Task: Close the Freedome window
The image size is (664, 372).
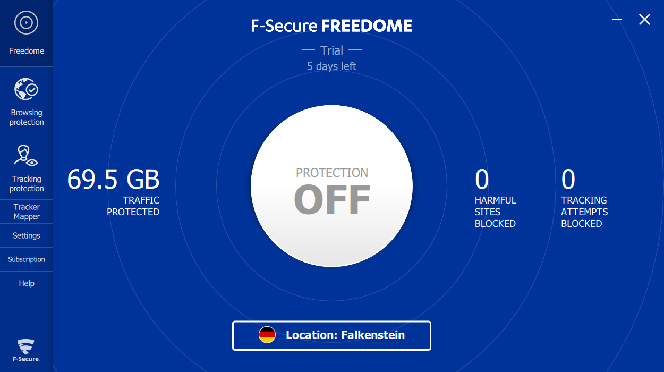Action: click(x=644, y=20)
